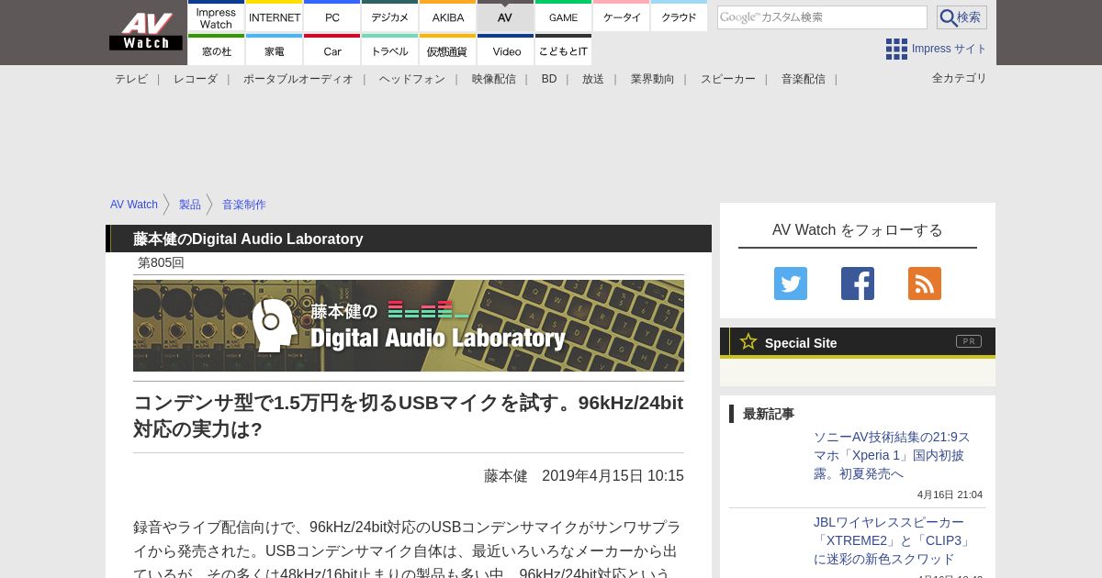Open the クラウド site tab
Screen dimensions: 1102x578
(x=680, y=17)
